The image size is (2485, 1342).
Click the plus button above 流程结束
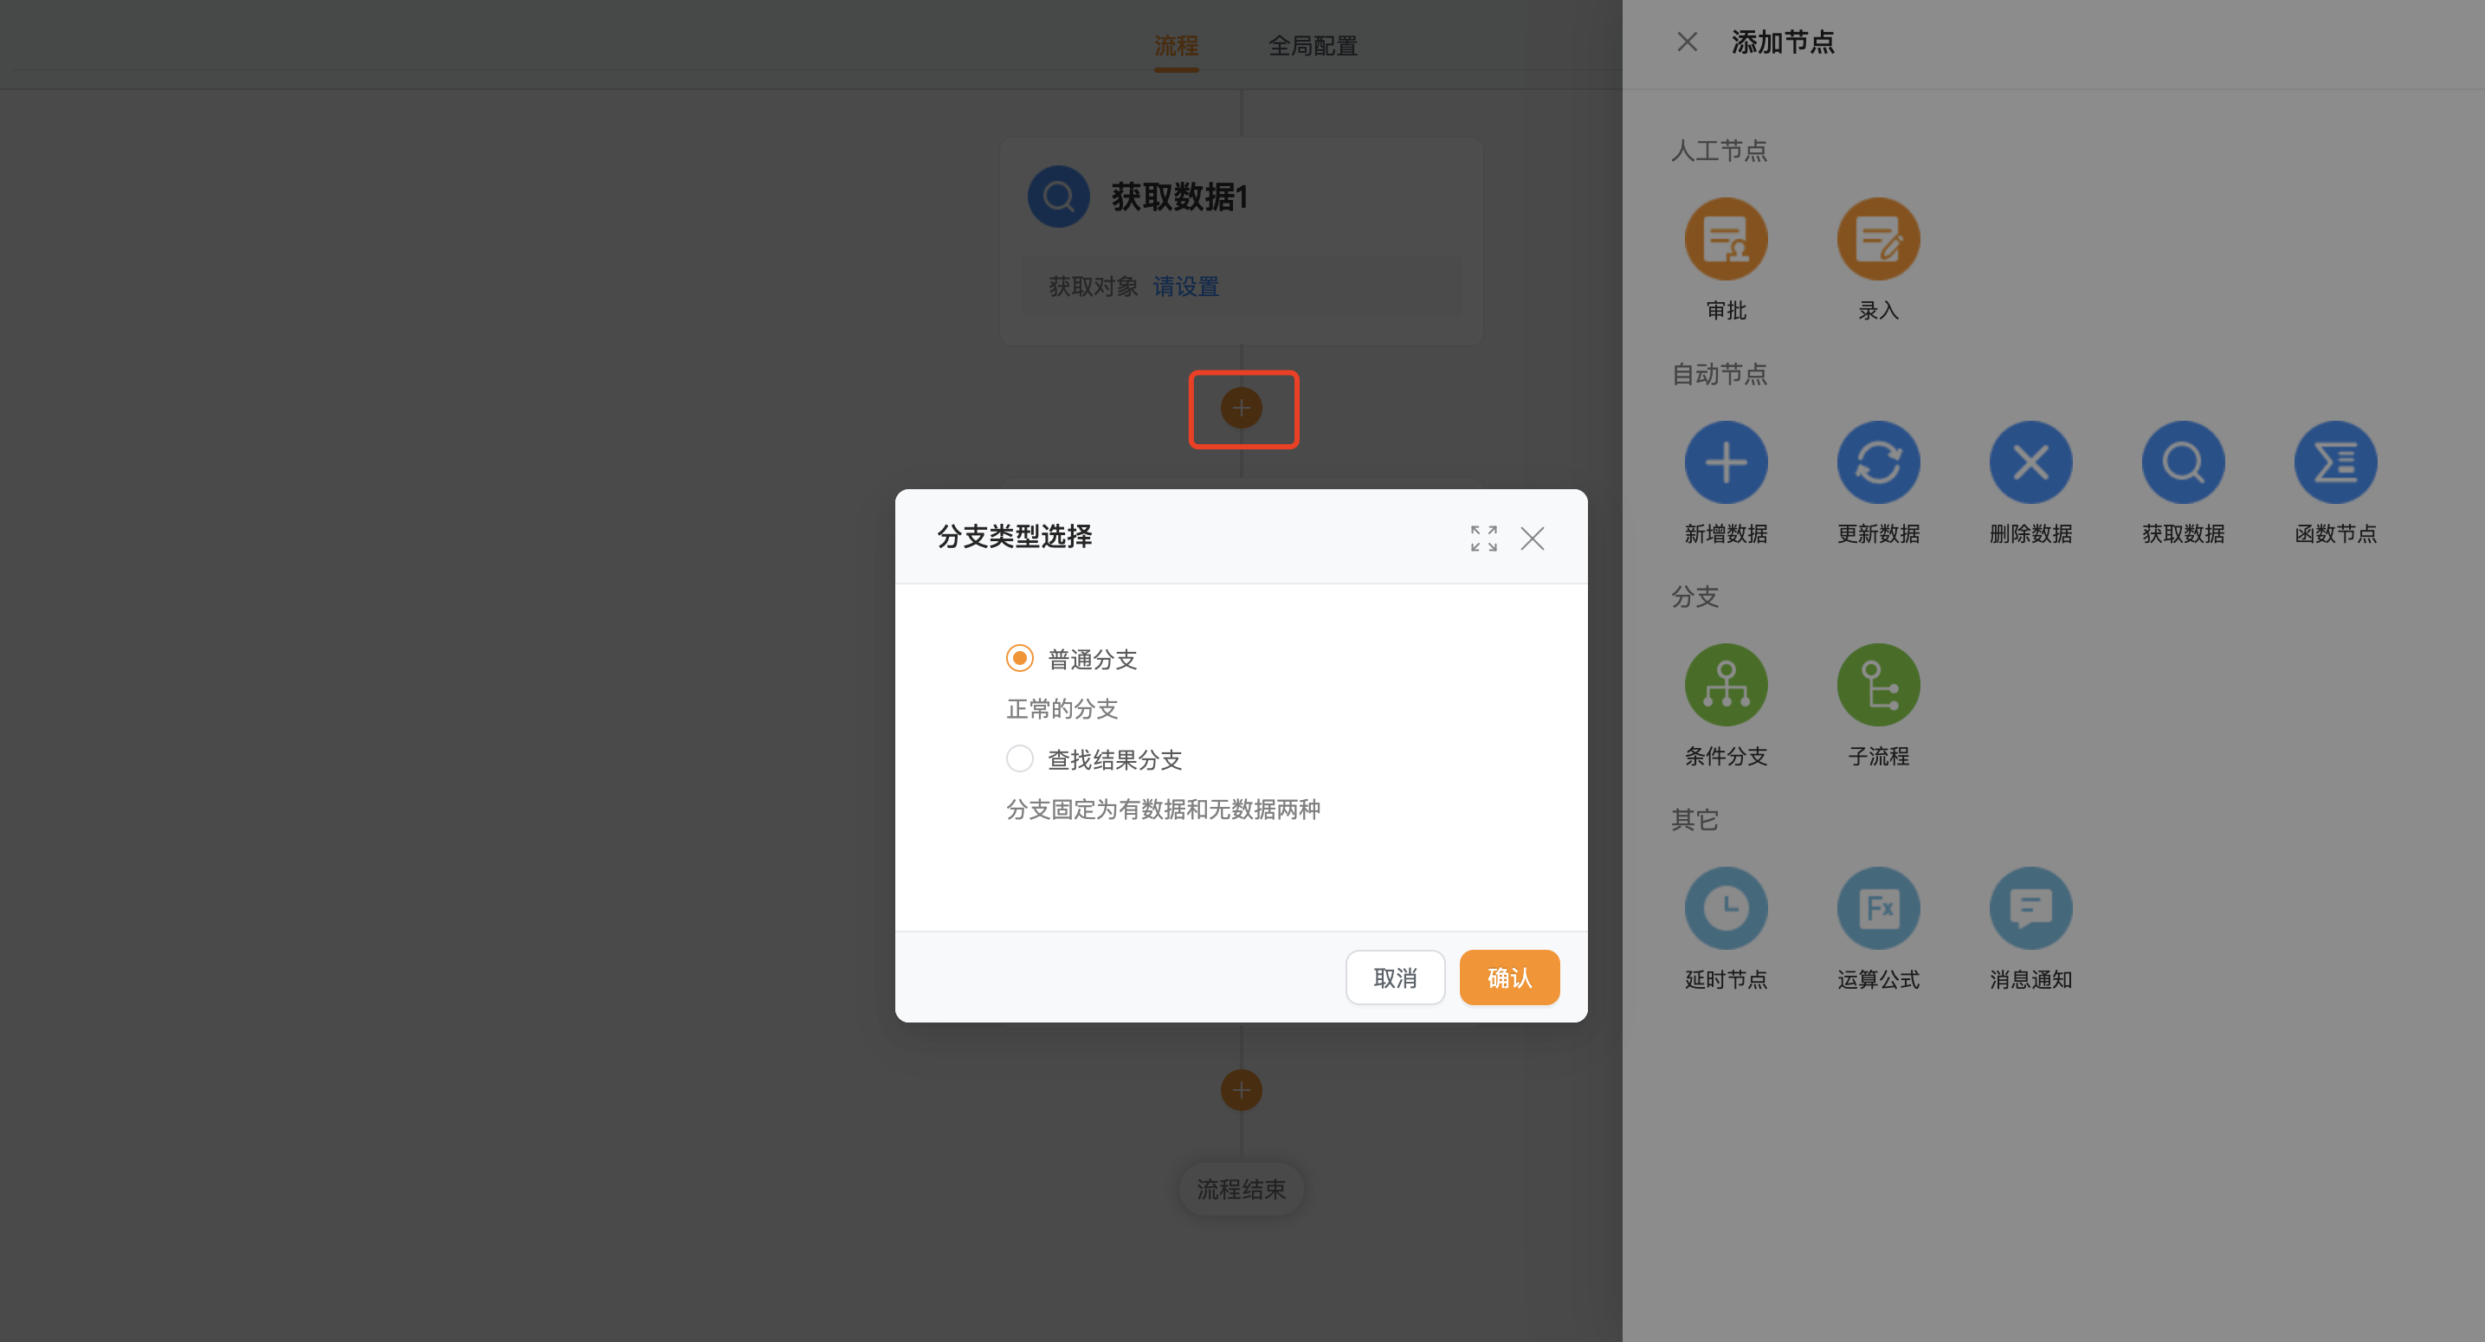pos(1242,1090)
